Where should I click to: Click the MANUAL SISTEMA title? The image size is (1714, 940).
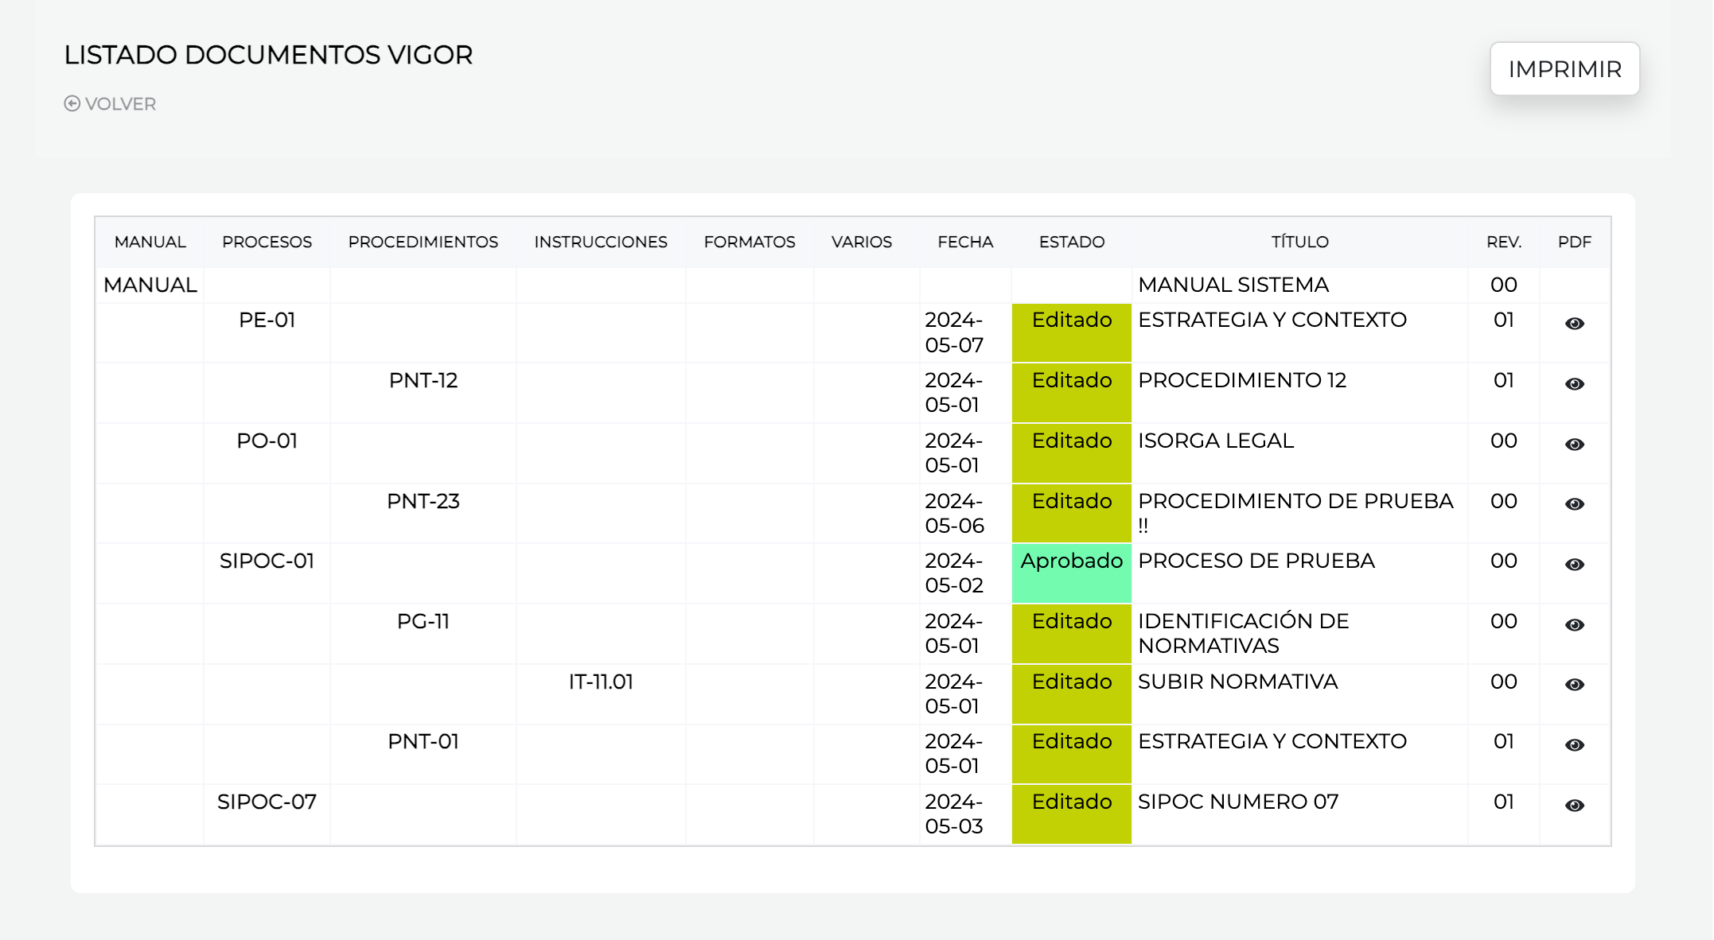coord(1233,285)
